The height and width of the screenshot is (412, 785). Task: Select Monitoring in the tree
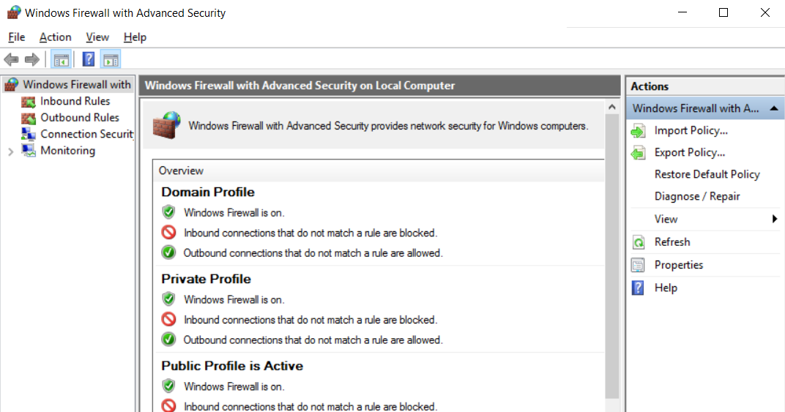click(x=67, y=151)
